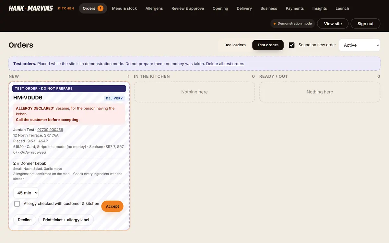Open the Review & approve tab
389x243 pixels.
[188, 8]
